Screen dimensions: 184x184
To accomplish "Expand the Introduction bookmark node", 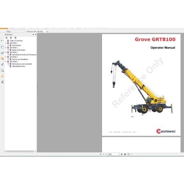I will [x=8, y=45].
